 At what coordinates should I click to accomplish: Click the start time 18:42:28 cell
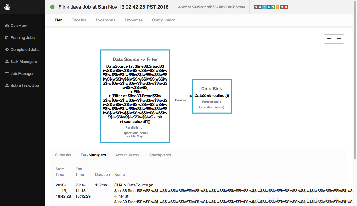pos(63,191)
